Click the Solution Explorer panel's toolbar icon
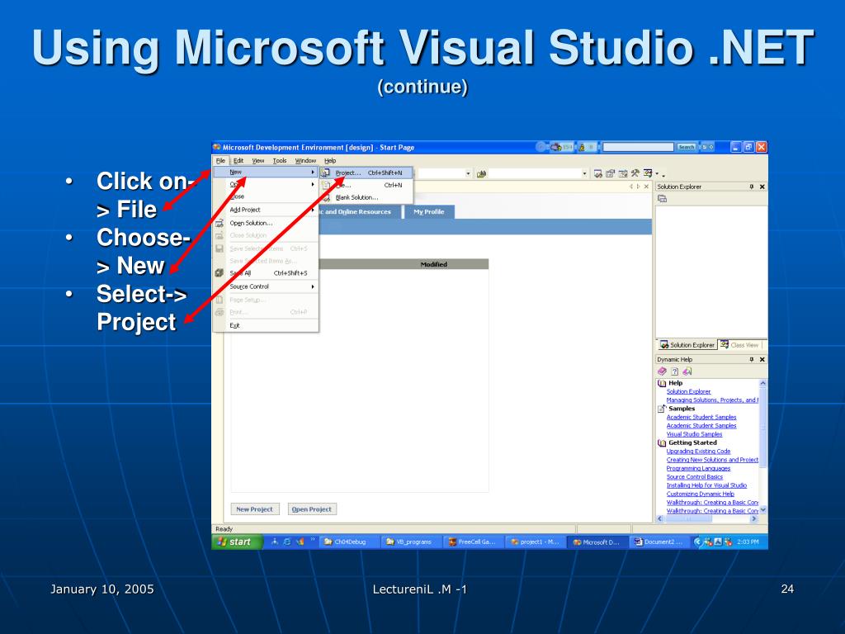The height and width of the screenshot is (634, 845). pos(663,199)
